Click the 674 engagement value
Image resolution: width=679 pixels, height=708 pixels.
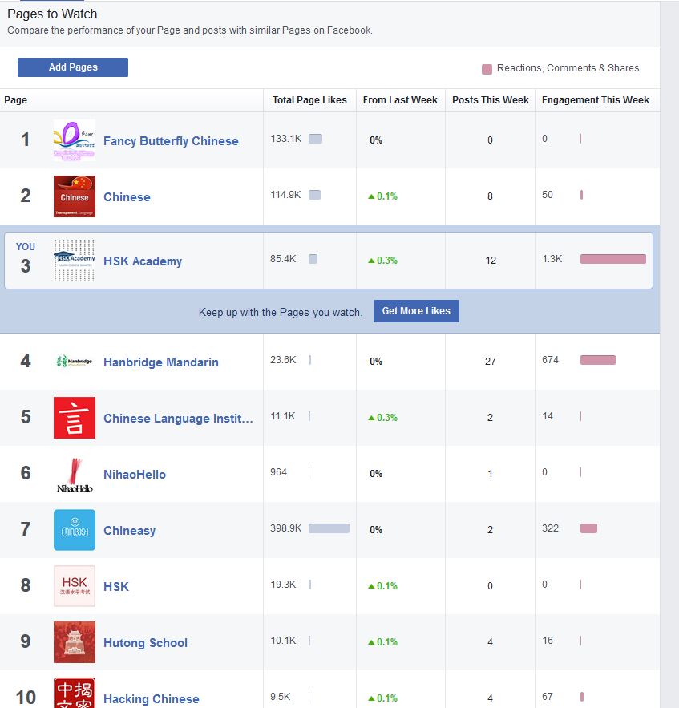tap(550, 360)
